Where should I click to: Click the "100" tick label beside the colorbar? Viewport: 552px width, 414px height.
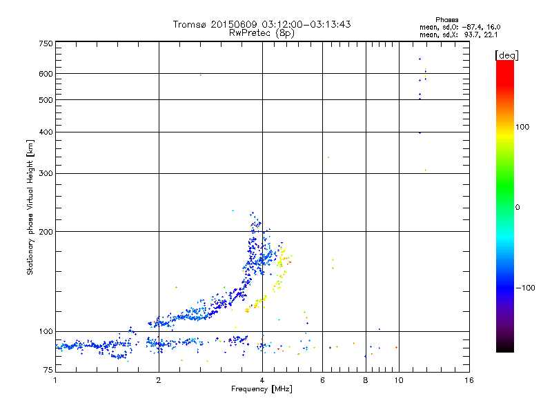pyautogui.click(x=522, y=127)
